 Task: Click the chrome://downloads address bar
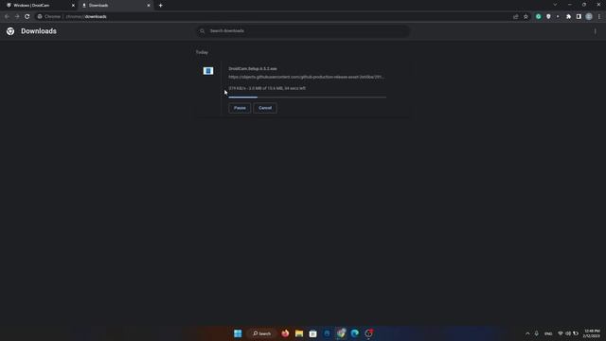pos(273,17)
